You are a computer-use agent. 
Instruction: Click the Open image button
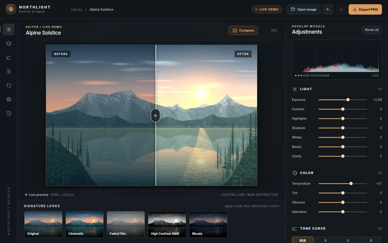coord(304,9)
